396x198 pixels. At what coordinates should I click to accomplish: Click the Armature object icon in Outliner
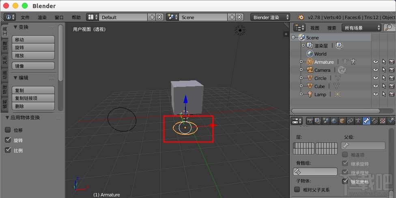pos(310,62)
